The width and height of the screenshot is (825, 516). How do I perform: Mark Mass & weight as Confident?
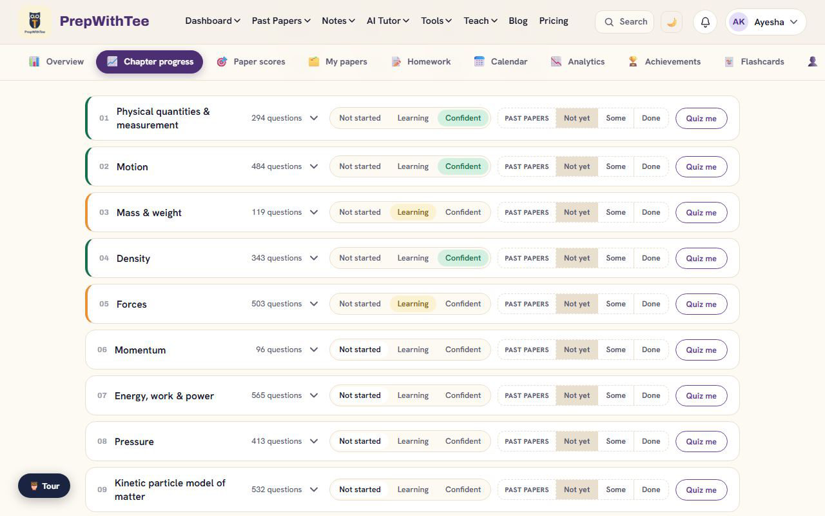point(463,212)
